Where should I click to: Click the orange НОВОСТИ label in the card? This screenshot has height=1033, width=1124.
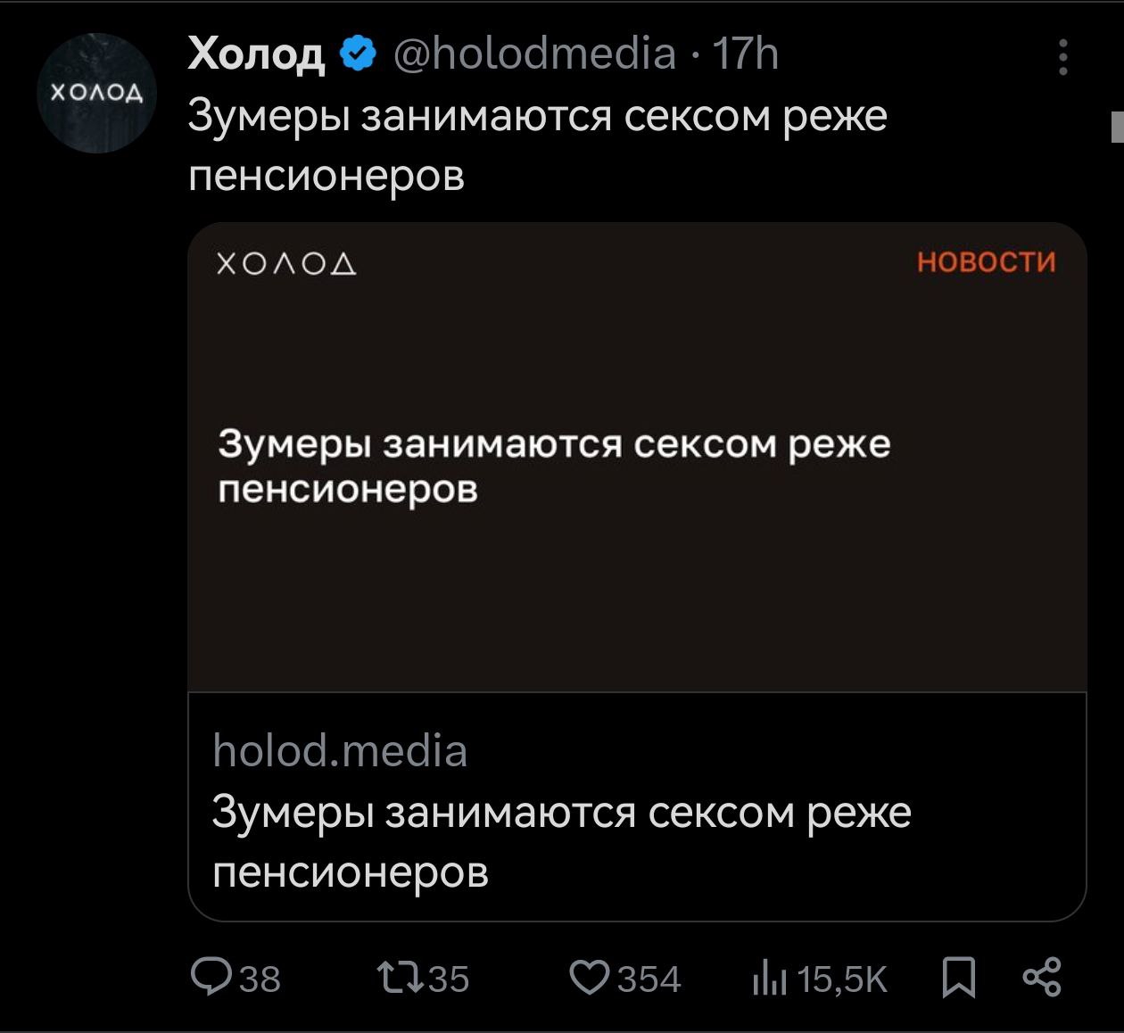pyautogui.click(x=986, y=261)
